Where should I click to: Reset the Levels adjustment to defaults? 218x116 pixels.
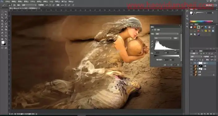171,65
